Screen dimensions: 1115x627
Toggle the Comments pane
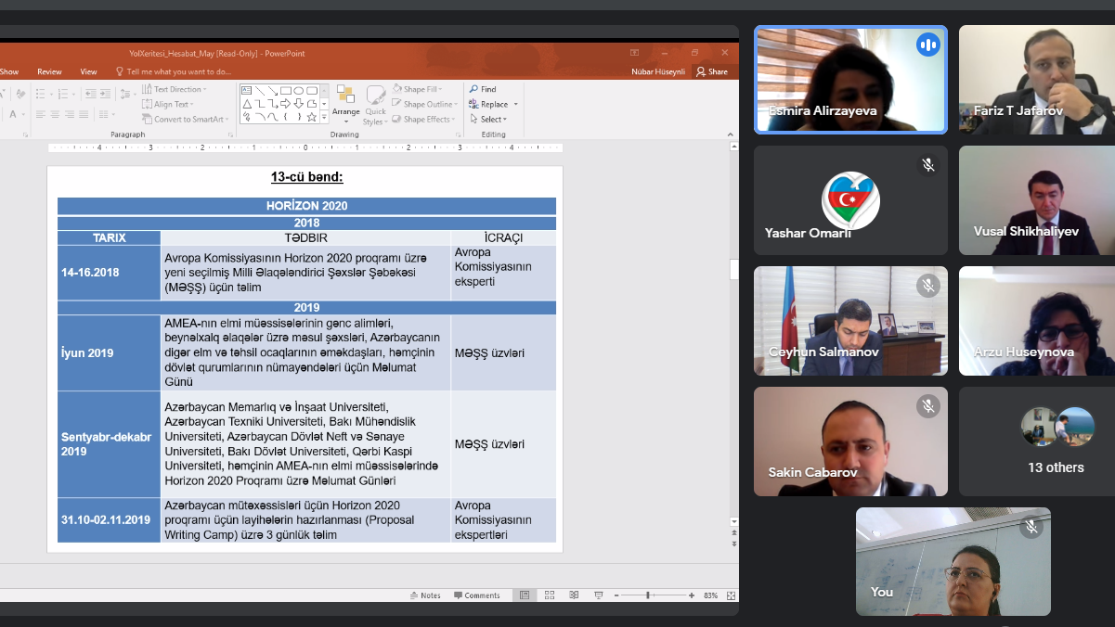477,595
